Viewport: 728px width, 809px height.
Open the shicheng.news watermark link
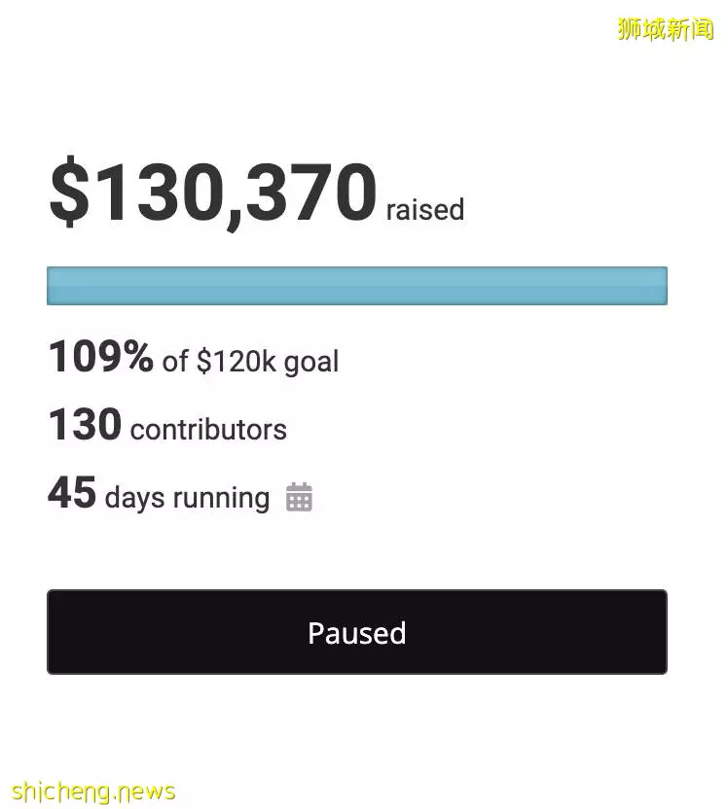[92, 791]
